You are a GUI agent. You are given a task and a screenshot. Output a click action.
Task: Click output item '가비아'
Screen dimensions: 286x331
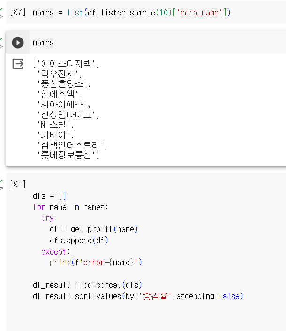[53, 135]
